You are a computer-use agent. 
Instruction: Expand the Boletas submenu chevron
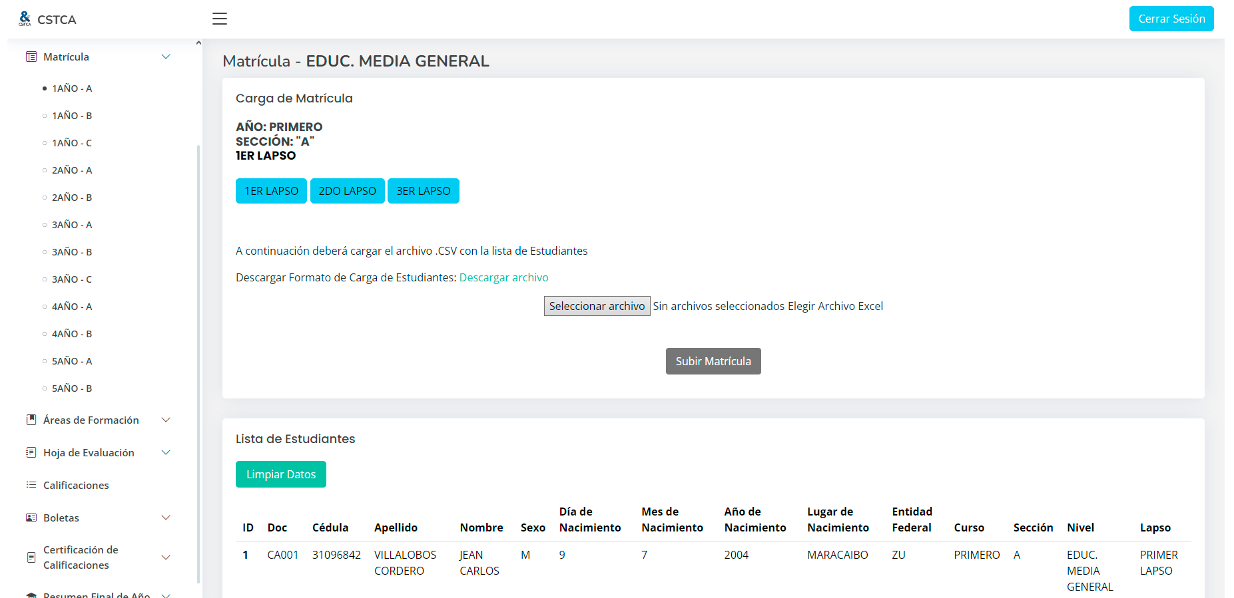(166, 518)
